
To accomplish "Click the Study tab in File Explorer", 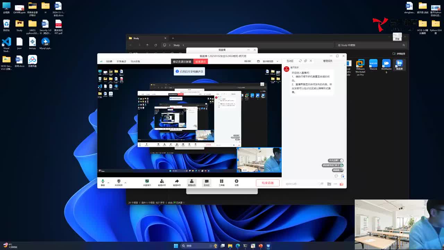I will point(147,38).
